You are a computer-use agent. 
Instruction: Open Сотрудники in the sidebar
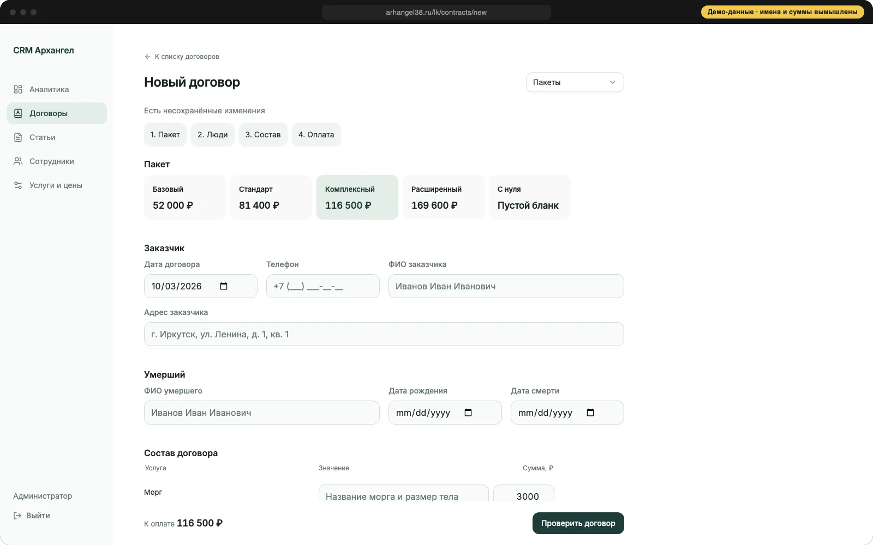[57, 161]
